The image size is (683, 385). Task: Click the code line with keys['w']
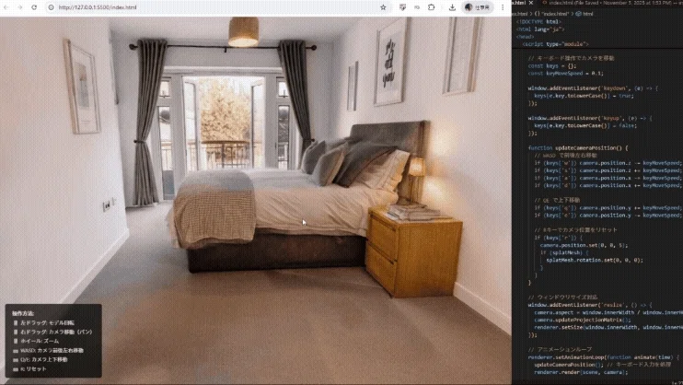click(608, 163)
